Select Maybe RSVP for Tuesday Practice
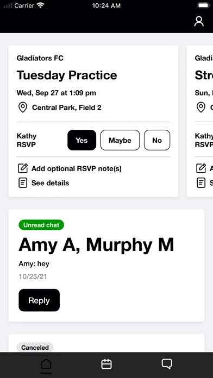213x378 pixels. (x=120, y=140)
